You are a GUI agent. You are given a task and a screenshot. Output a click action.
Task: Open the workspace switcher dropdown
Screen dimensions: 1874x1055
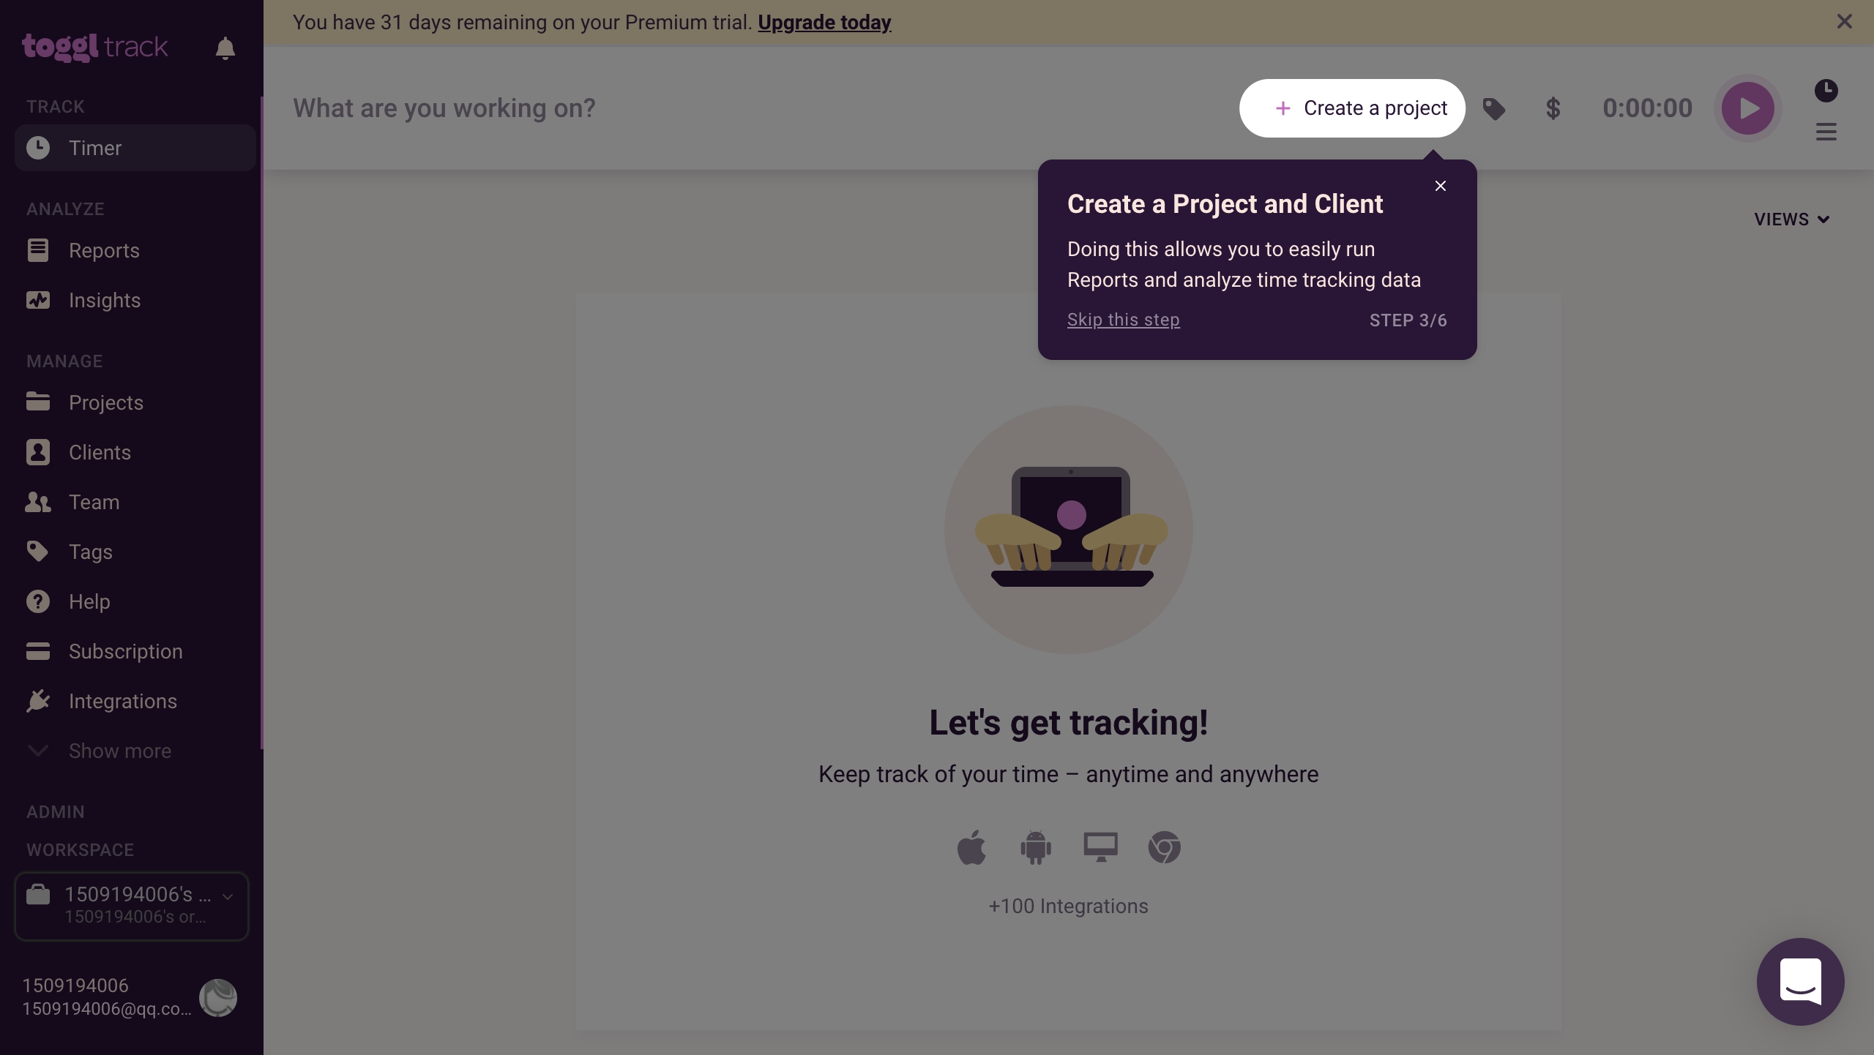[132, 906]
